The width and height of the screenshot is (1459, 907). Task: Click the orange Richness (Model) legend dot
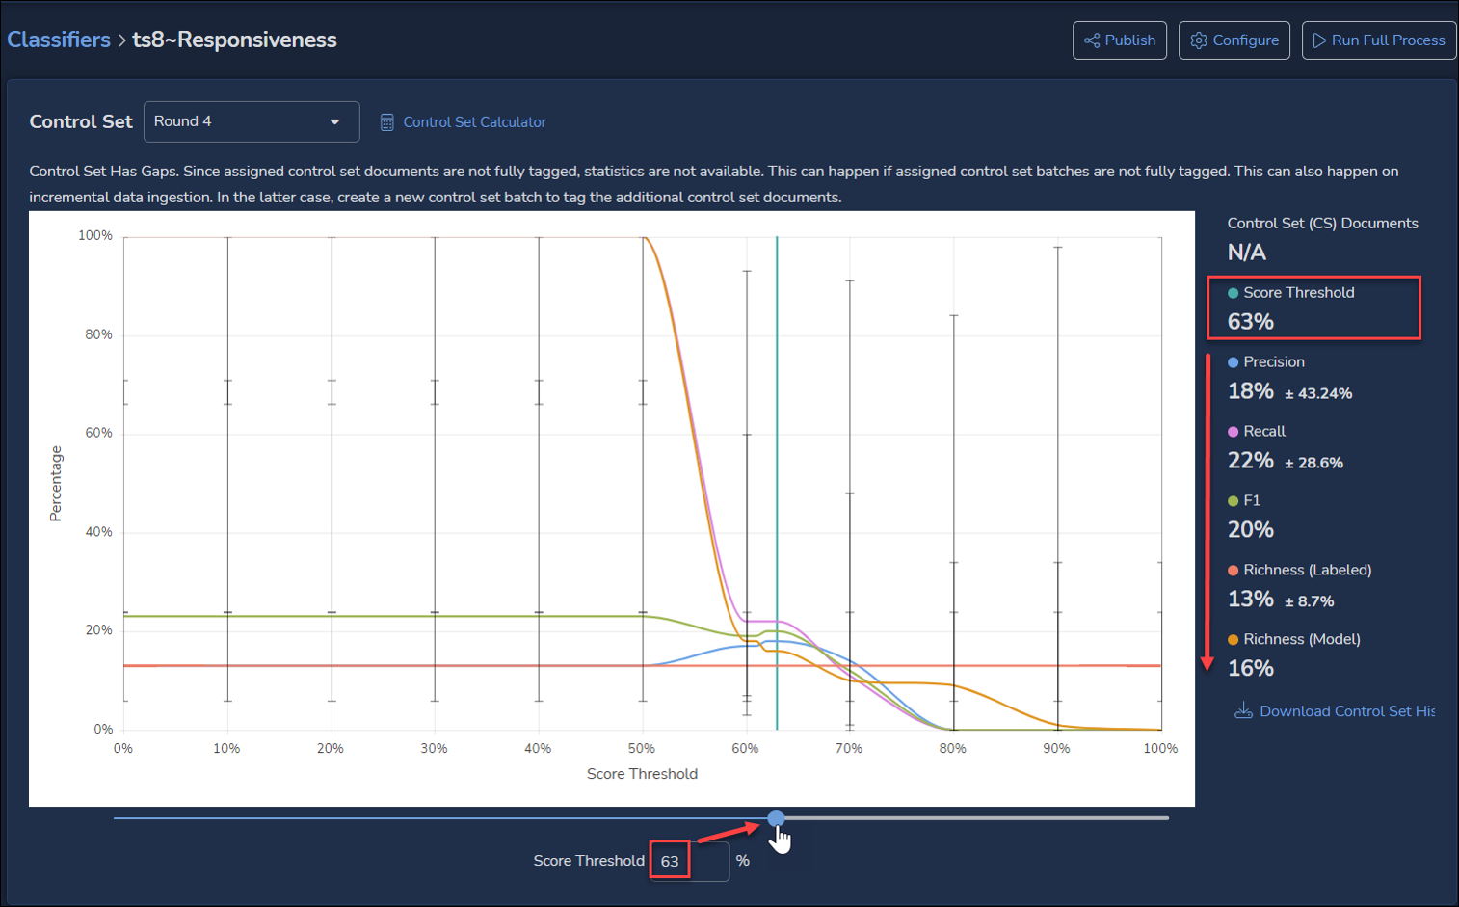[1233, 640]
